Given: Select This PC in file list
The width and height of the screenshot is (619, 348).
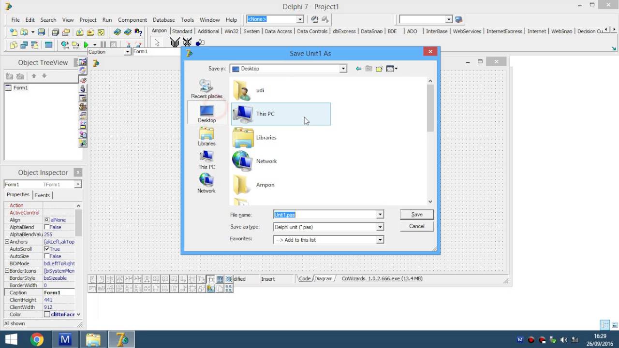Looking at the screenshot, I should [281, 114].
